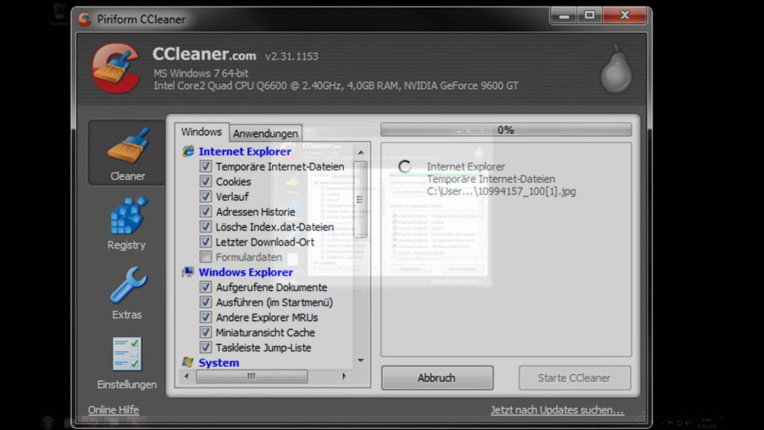Uncheck the Cookies checkbox
This screenshot has width=764, height=430.
point(205,182)
